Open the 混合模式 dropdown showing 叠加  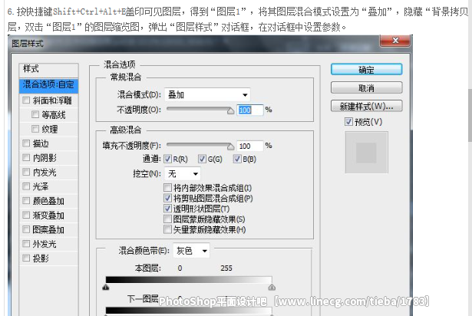pos(207,95)
